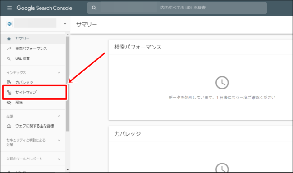The image size is (293, 173).
Task: Collapse the 拡張 section chevron
Action: pos(59,116)
